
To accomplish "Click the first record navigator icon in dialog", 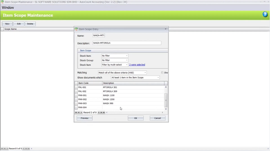I will click(x=76, y=113).
